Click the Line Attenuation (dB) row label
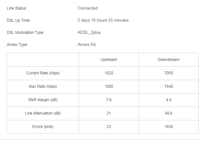Viewport: 200px width, 142px height. [43, 113]
